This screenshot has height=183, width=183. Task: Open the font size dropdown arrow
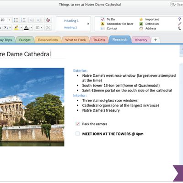click(x=9, y=20)
